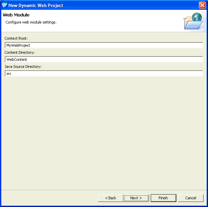
Task: Click into the Content Directory field
Action: point(104,59)
